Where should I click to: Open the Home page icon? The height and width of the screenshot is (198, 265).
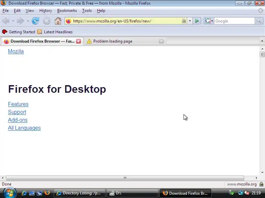click(58, 21)
